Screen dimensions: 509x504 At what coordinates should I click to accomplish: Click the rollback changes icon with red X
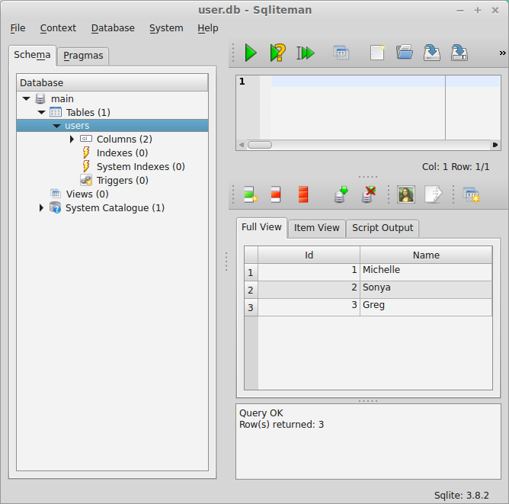[368, 194]
